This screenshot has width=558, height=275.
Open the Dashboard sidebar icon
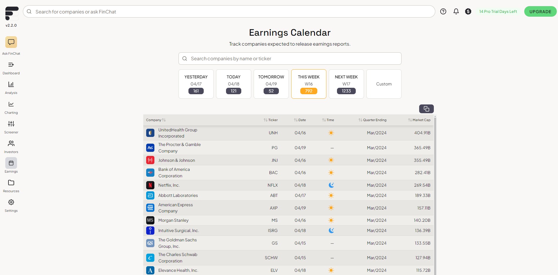click(11, 65)
